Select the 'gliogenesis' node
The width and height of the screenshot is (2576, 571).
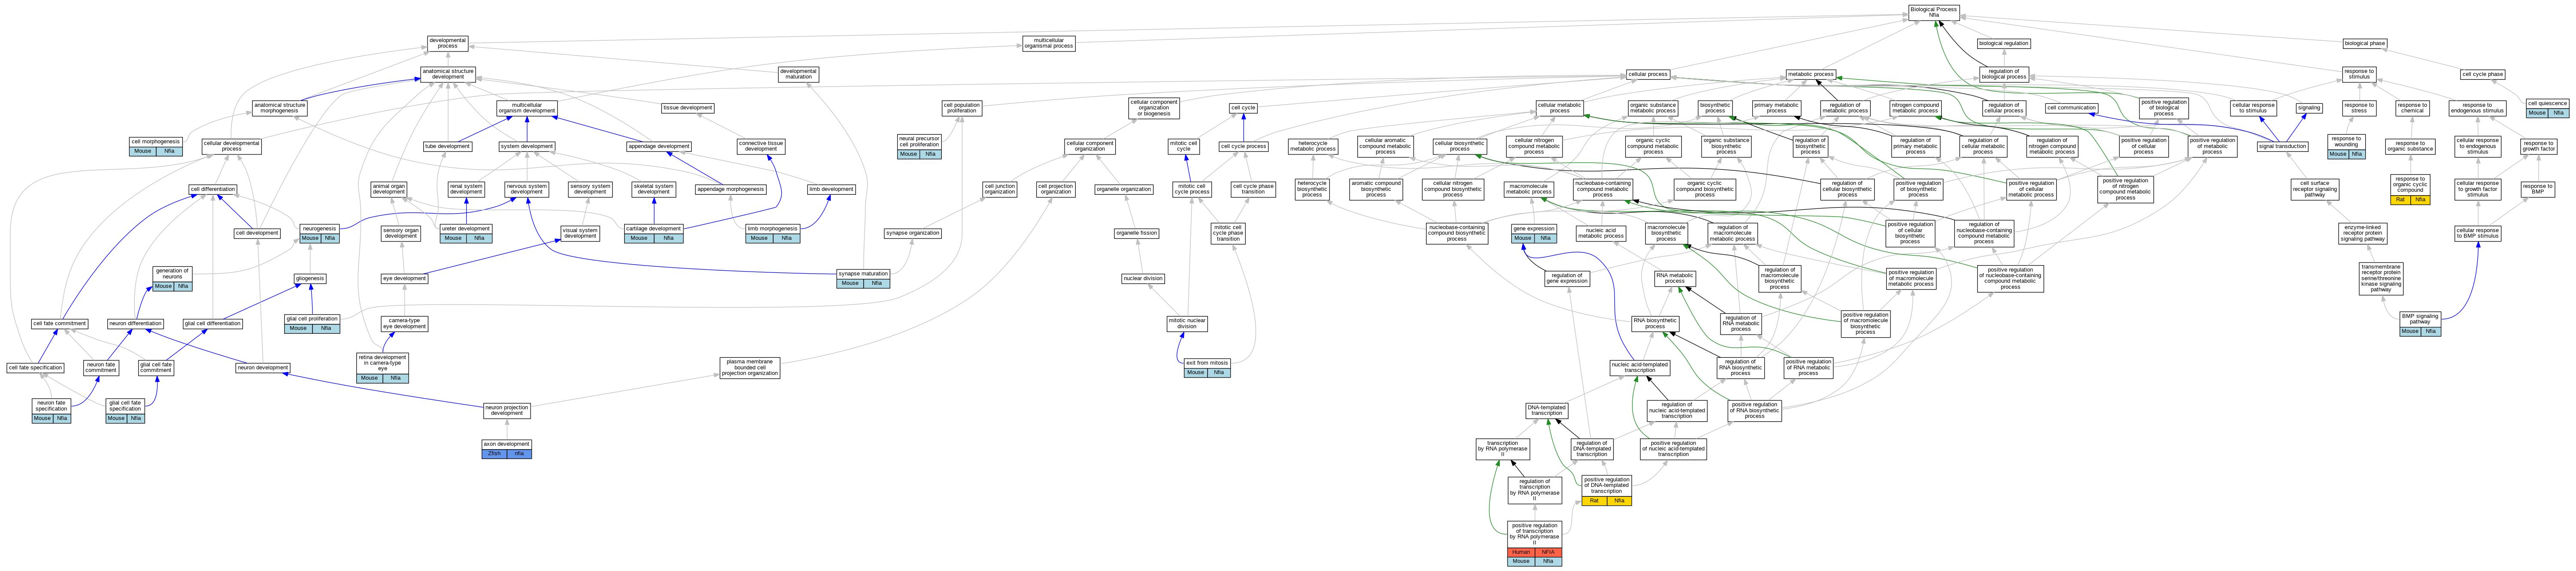pyautogui.click(x=310, y=279)
